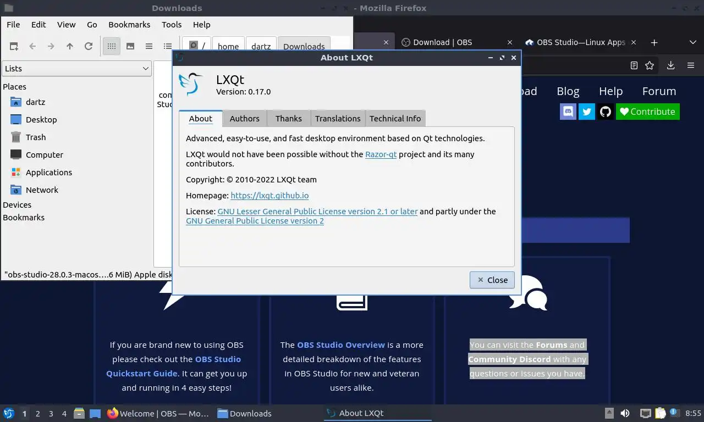Screen dimensions: 704x422
Task: Open Trash in Places sidebar
Action: point(36,137)
